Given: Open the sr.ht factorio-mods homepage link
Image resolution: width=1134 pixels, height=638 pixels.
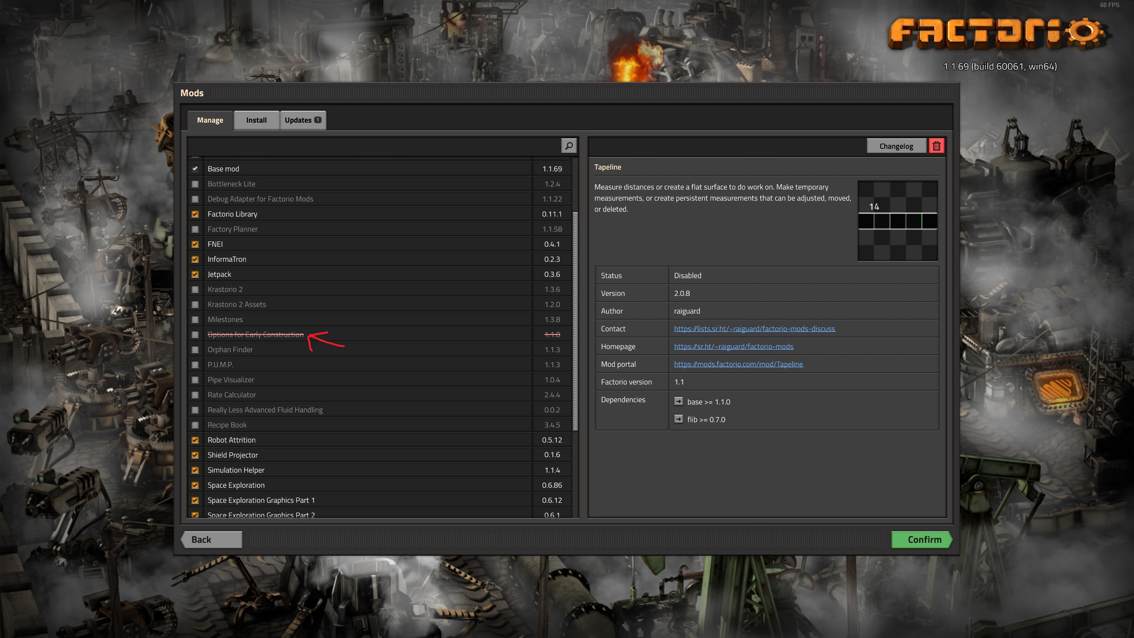Looking at the screenshot, I should 734,346.
